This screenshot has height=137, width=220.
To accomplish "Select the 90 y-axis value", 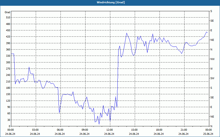I will (x=9, y=107).
